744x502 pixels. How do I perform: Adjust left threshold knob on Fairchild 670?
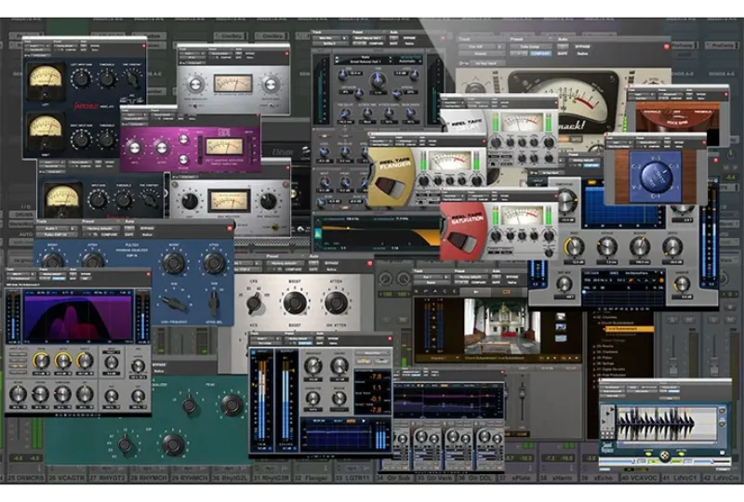(108, 78)
